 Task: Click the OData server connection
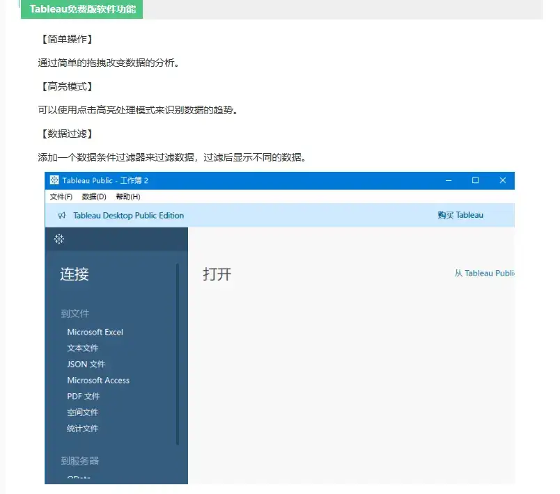click(79, 479)
